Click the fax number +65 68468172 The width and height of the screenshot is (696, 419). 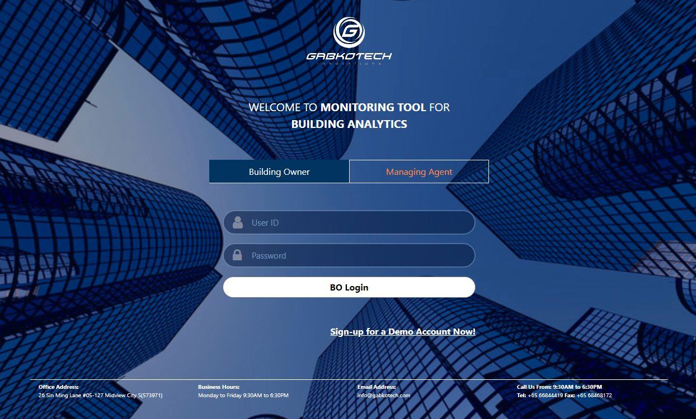pyautogui.click(x=593, y=395)
